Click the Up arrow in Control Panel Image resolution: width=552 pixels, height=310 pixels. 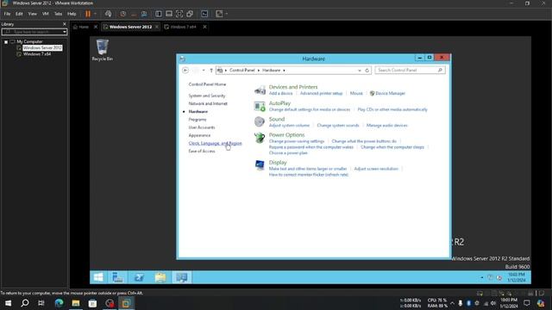(211, 71)
